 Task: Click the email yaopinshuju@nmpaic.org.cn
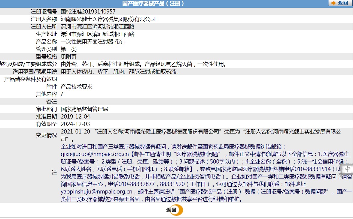pos(96,192)
